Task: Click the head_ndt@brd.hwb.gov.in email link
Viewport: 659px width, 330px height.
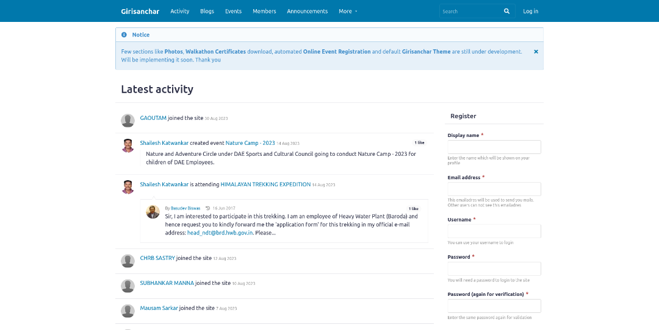Action: 220,233
